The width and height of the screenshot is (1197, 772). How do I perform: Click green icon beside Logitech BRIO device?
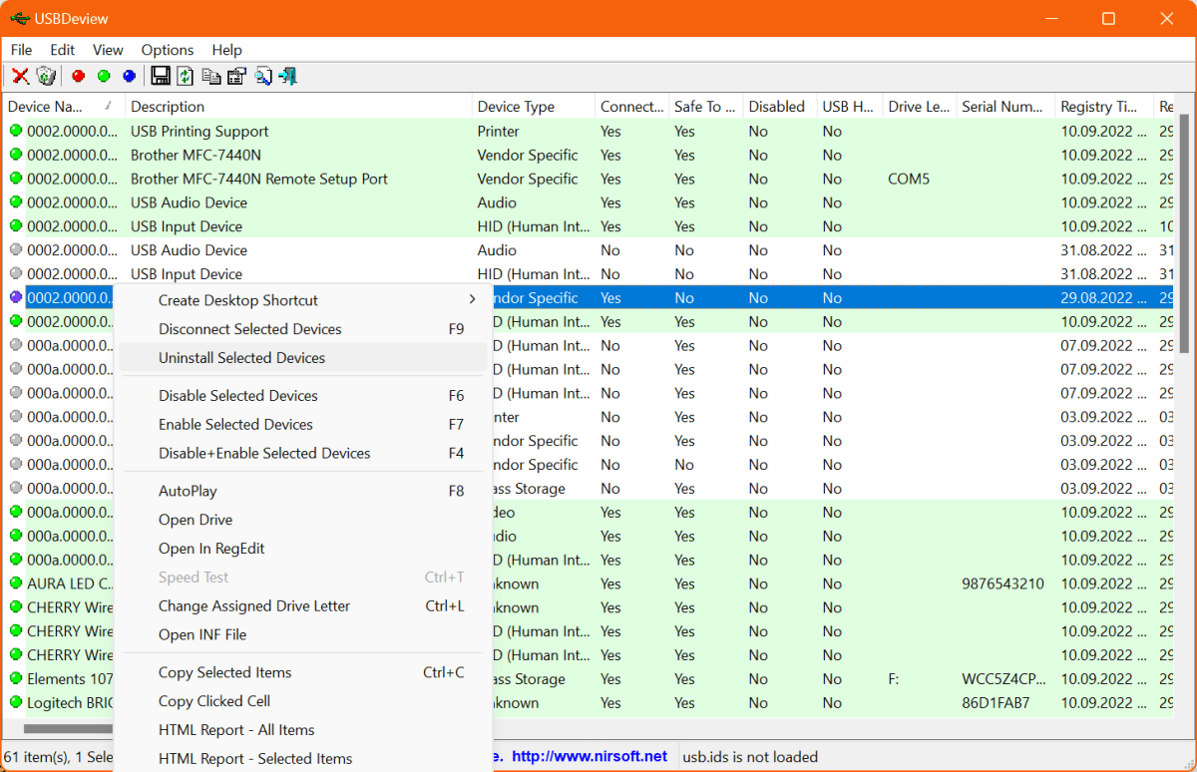click(16, 702)
